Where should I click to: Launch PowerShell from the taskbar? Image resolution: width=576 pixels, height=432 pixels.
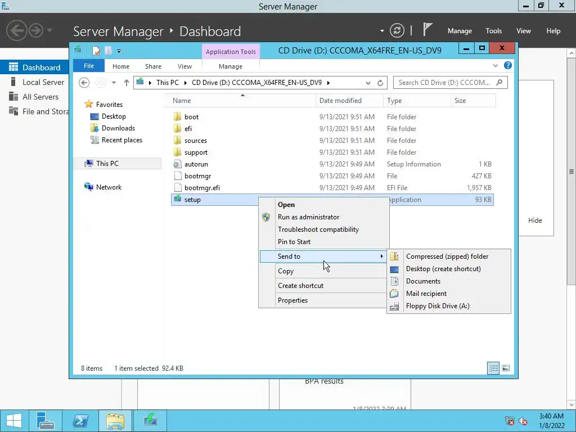pyautogui.click(x=80, y=421)
